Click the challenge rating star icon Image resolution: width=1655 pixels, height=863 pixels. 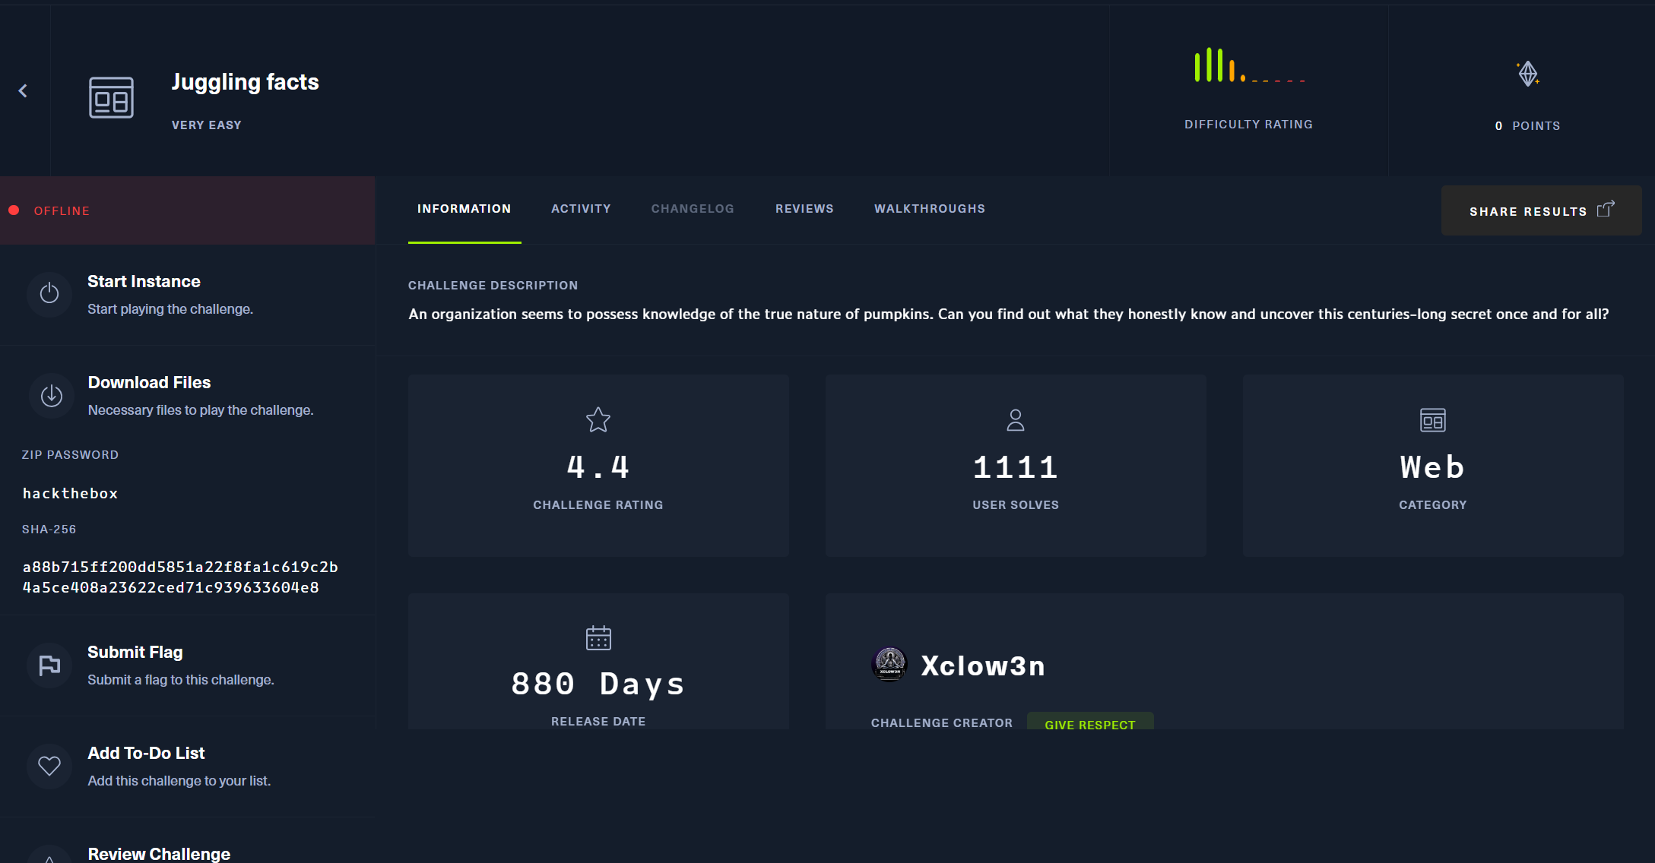(x=598, y=419)
